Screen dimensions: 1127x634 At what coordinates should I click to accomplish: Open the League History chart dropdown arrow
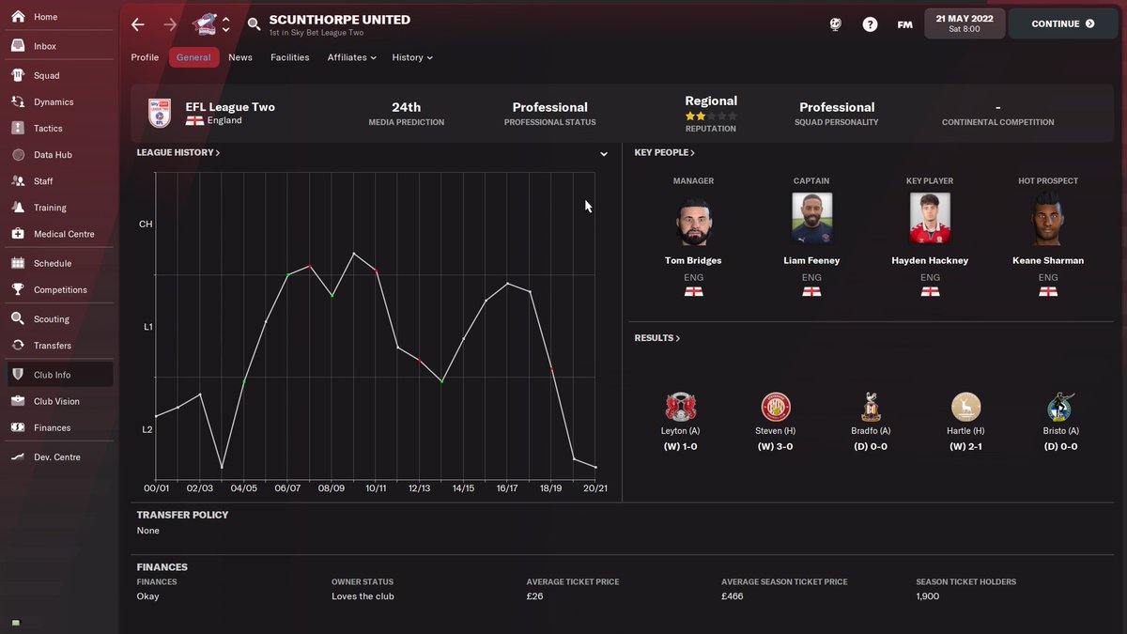604,154
